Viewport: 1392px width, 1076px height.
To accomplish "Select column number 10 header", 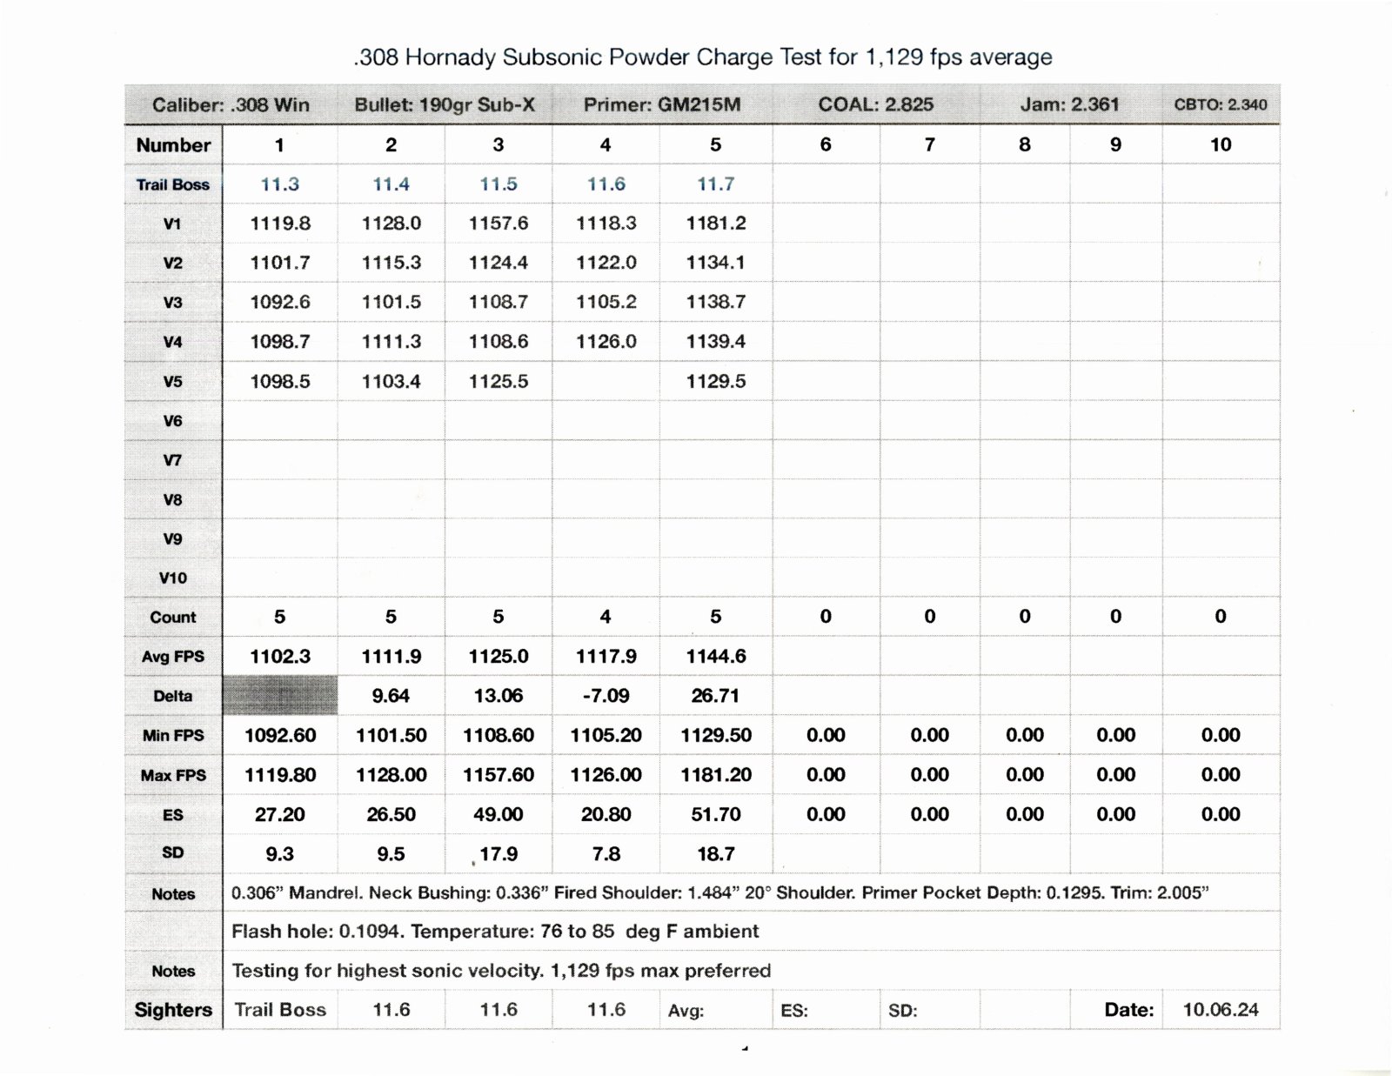I will tap(1221, 145).
